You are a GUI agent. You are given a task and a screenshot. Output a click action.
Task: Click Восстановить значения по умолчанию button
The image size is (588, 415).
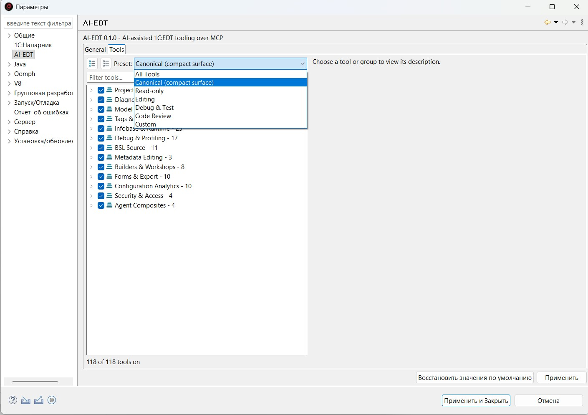(x=475, y=377)
